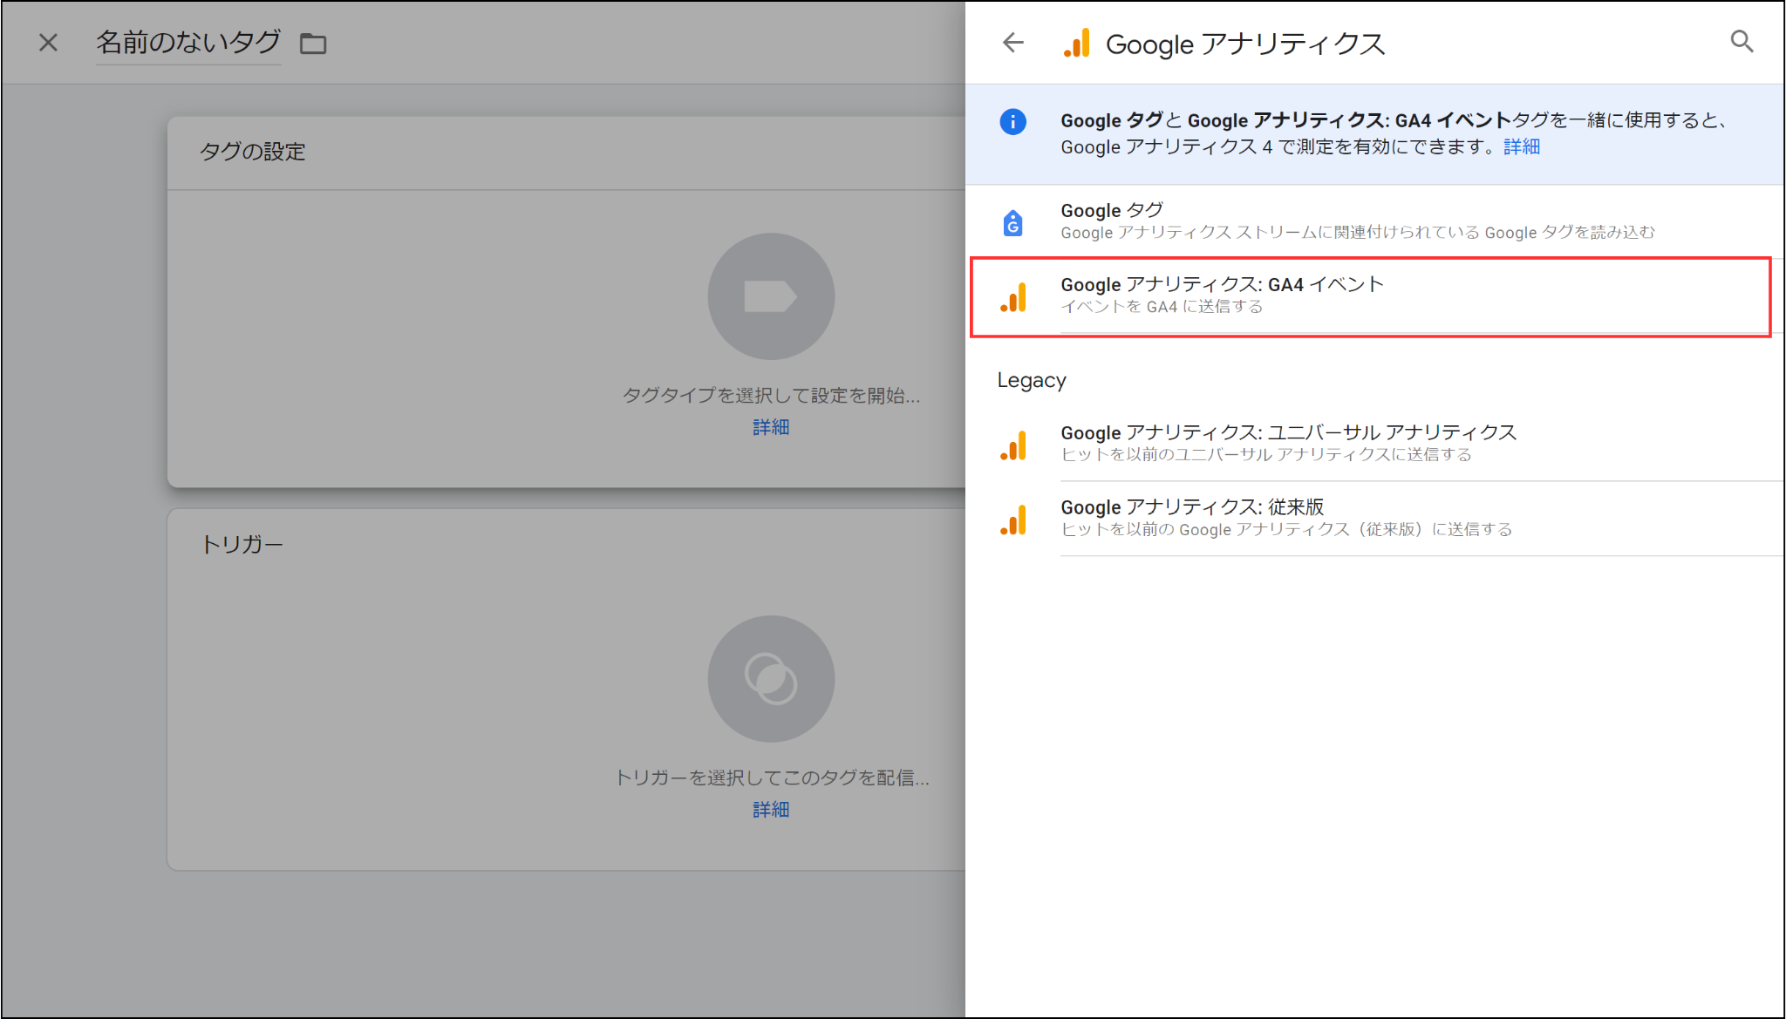
Task: Go back using the left arrow in the panel header
Action: 1013,42
